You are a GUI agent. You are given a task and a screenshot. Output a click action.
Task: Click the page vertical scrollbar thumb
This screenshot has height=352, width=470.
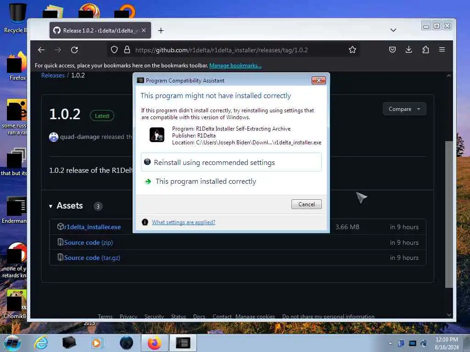tap(449, 214)
